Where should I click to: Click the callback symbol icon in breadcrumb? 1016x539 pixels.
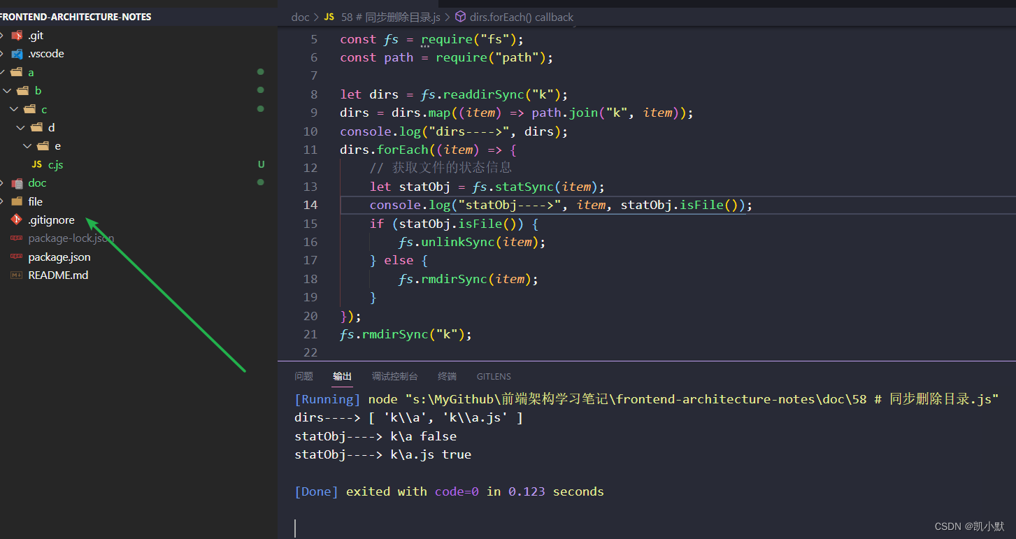460,17
